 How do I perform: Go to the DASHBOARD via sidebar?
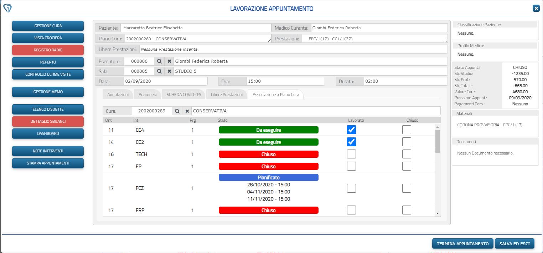point(48,133)
